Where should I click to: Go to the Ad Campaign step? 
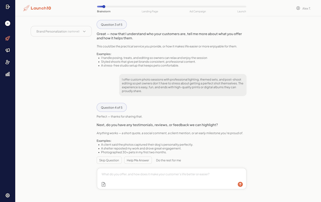coord(197,11)
